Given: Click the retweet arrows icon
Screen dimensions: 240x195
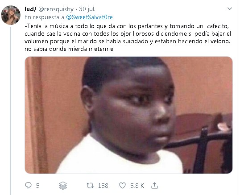Looking at the screenshot, I should (x=90, y=186).
